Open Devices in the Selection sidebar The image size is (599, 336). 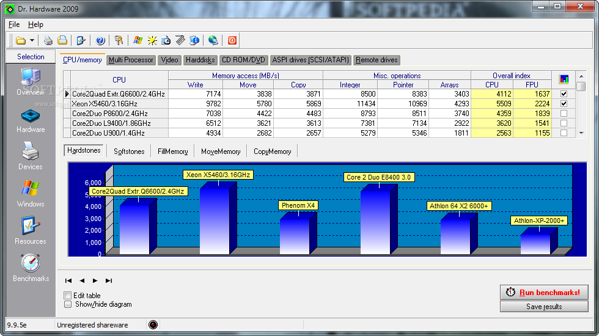tap(31, 156)
